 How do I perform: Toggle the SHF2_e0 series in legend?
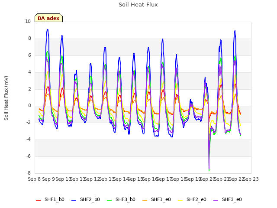click(x=192, y=199)
